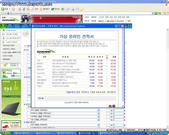Click the yellow note toolbar icon
169x135 pixels.
tap(81, 9)
